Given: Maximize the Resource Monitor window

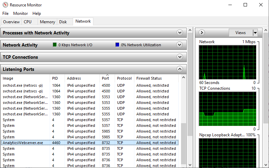Looking at the screenshot, I should pyautogui.click(x=245, y=5).
